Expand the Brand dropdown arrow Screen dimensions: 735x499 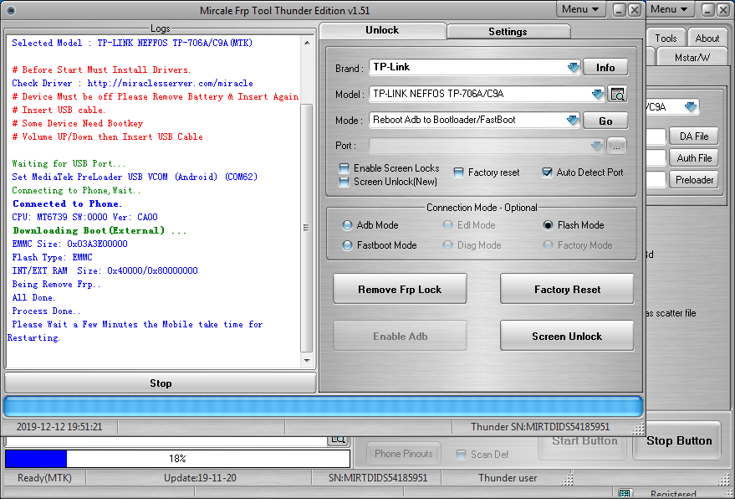pyautogui.click(x=574, y=68)
